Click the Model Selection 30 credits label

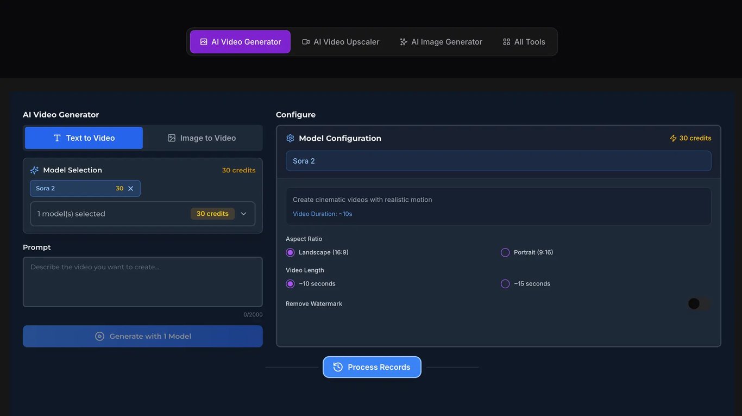pos(238,170)
